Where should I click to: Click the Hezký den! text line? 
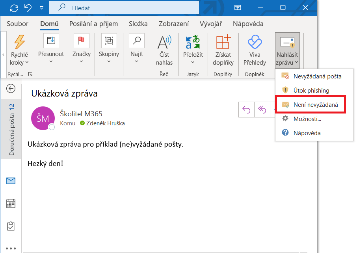[45, 164]
